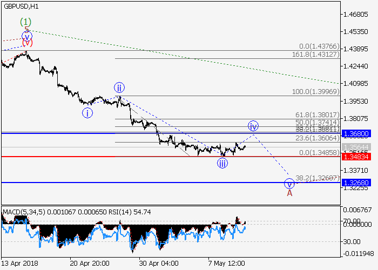Click the red (v) wave label
Image resolution: width=378 pixels, height=270 pixels.
[x=27, y=42]
